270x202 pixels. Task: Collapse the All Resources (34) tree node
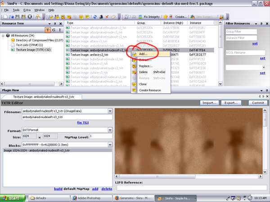click(3, 36)
